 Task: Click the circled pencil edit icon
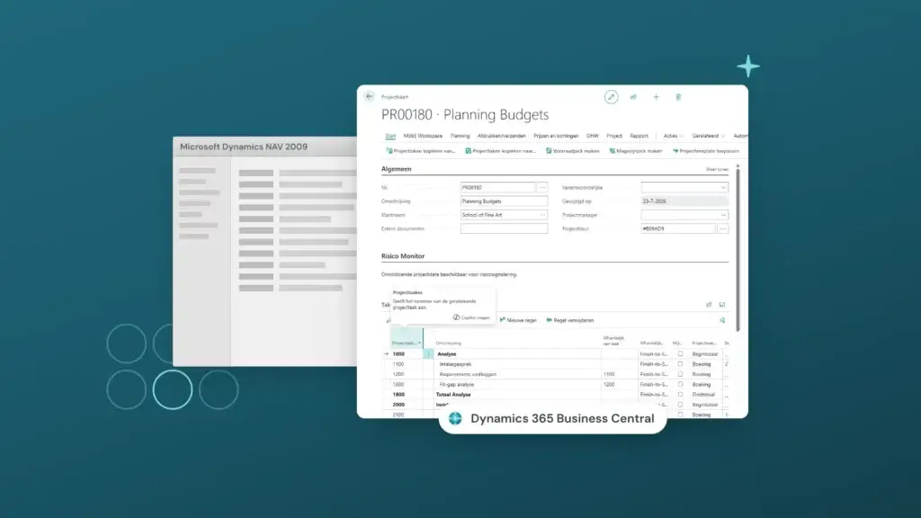click(611, 97)
